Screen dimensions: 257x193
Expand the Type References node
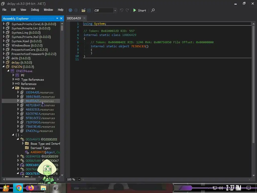click(13, 79)
